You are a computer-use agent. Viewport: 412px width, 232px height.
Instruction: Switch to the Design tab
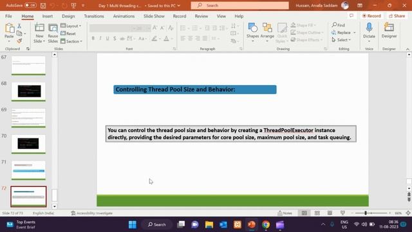point(68,16)
